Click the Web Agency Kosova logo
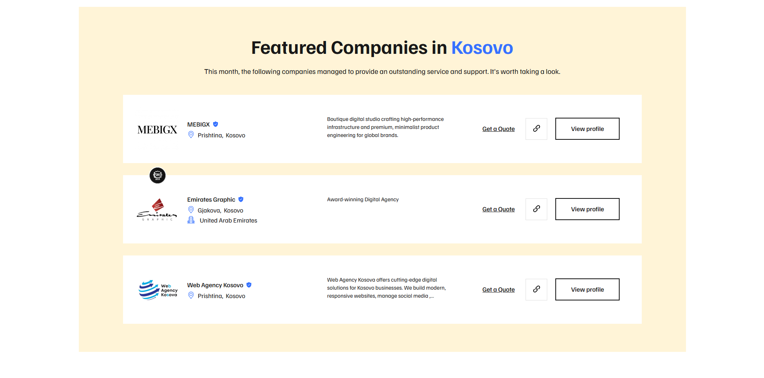 (158, 290)
